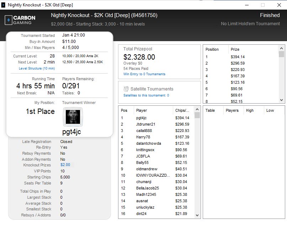Select player row oldmandrew
The height and width of the screenshot is (226, 287).
pos(156,169)
